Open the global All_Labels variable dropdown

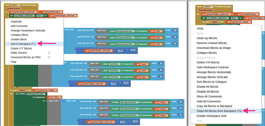(241, 22)
